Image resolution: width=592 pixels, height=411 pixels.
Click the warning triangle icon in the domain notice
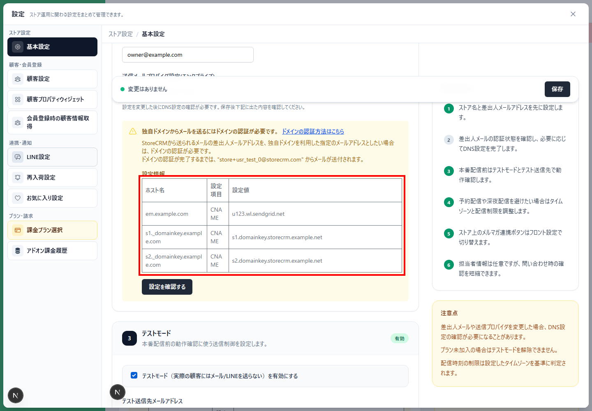click(x=133, y=132)
